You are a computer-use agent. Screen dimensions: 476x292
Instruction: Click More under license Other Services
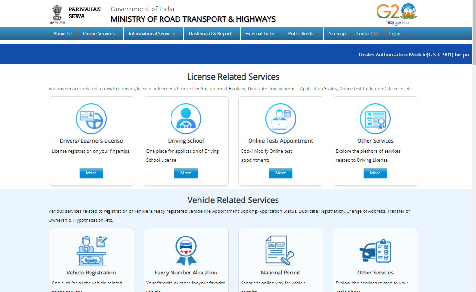(x=375, y=173)
